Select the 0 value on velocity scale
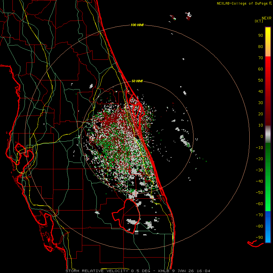The width and height of the screenshot is (273, 273). click(262, 136)
